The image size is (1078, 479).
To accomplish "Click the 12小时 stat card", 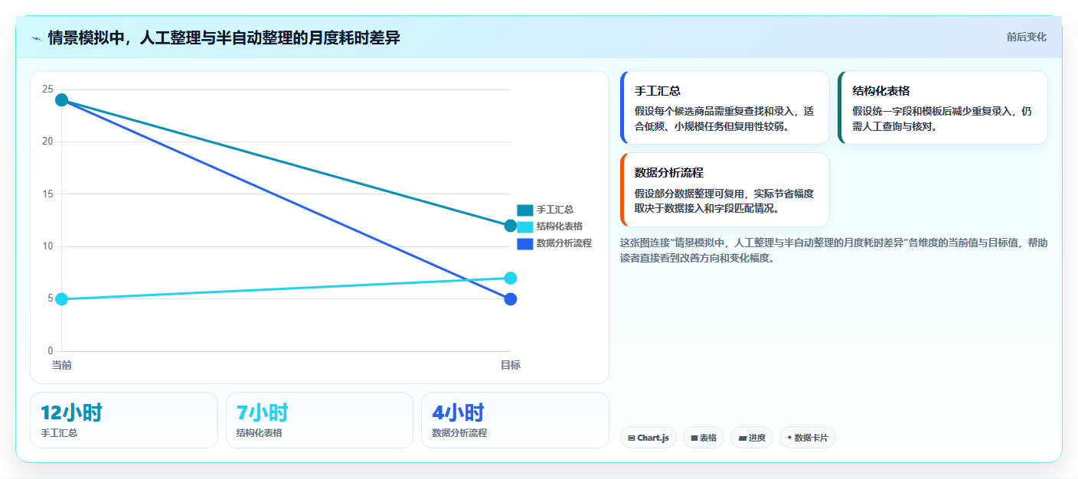I will pyautogui.click(x=124, y=420).
